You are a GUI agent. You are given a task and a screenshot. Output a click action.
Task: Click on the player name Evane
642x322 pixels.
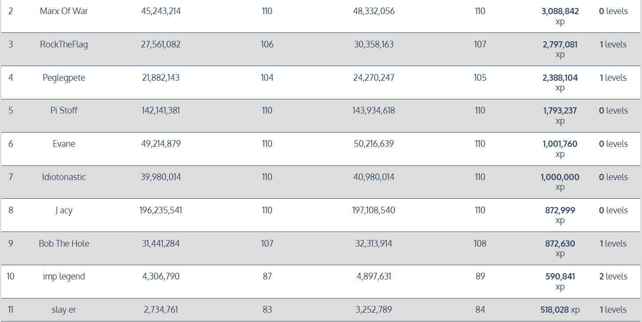tap(64, 144)
